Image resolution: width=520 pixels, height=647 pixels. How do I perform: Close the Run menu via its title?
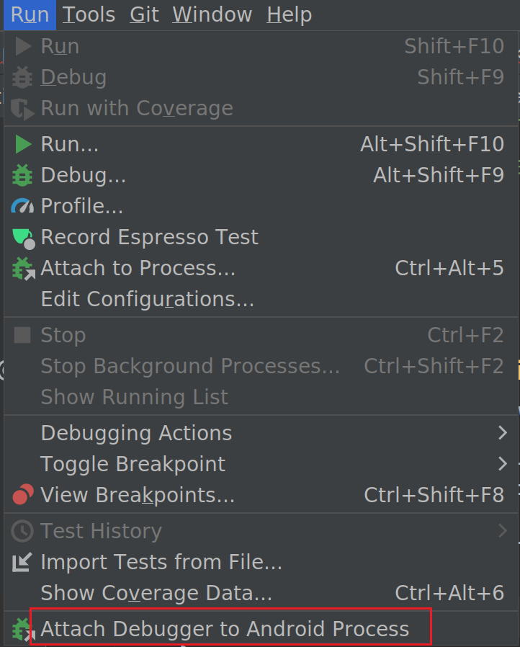pyautogui.click(x=30, y=14)
